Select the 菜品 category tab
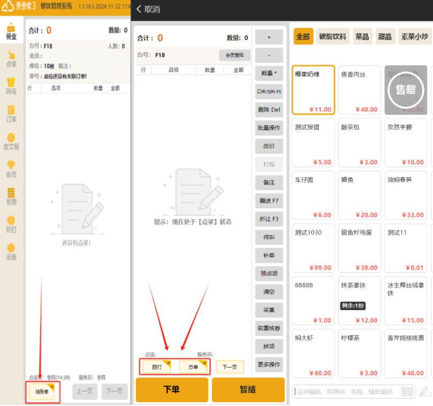Screen dimensions: 433x406 [x=362, y=36]
